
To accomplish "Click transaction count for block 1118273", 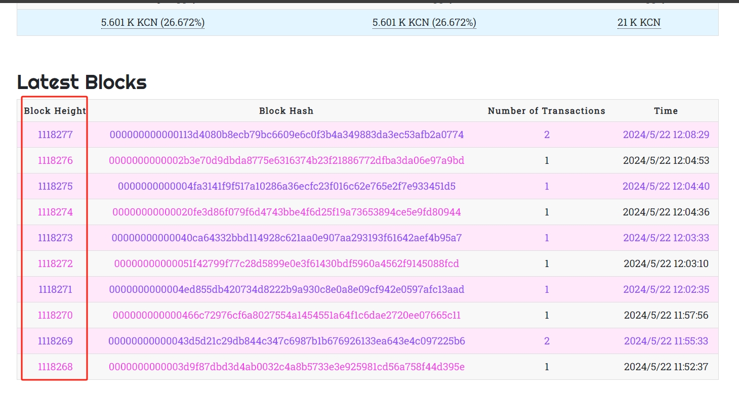I will [x=547, y=238].
